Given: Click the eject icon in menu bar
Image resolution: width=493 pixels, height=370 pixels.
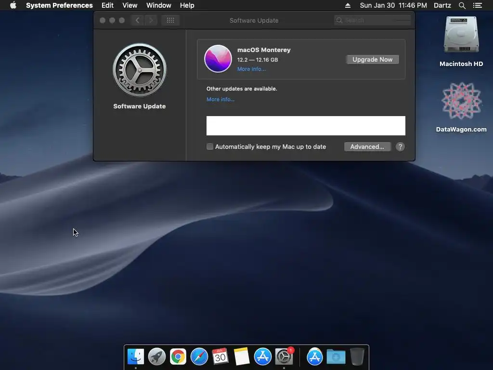Looking at the screenshot, I should (348, 5).
